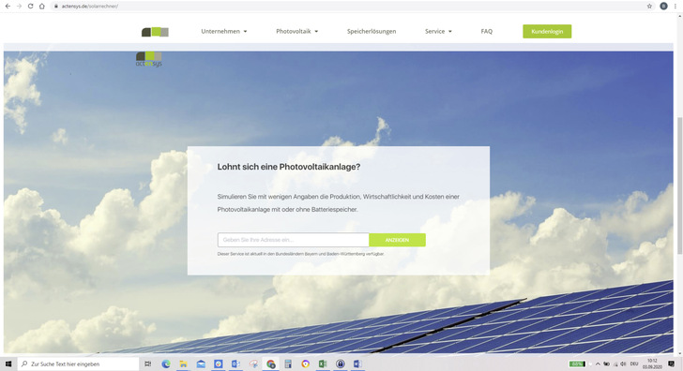Click the note 'Dieser Service ist aktuell in den Bundesländern'
This screenshot has height=371, width=683.
coord(300,254)
